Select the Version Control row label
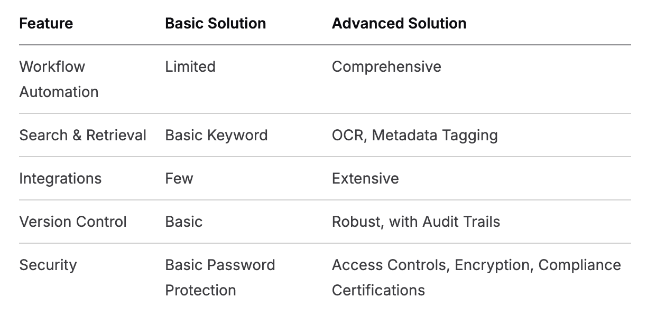The image size is (647, 326). tap(73, 222)
